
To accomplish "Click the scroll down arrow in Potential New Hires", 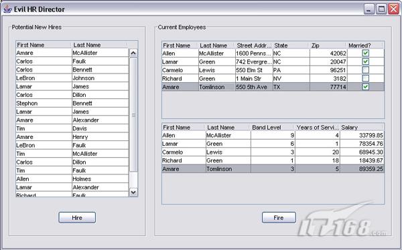I will (133, 192).
